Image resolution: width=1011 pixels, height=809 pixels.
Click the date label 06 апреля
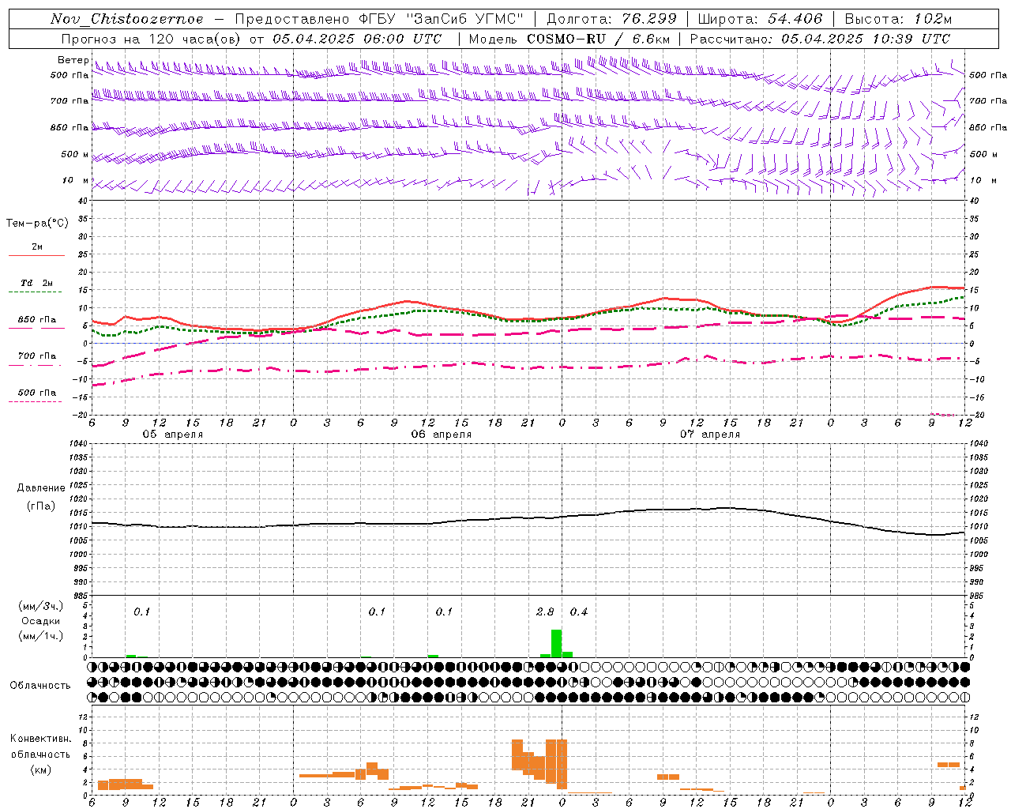coord(441,435)
